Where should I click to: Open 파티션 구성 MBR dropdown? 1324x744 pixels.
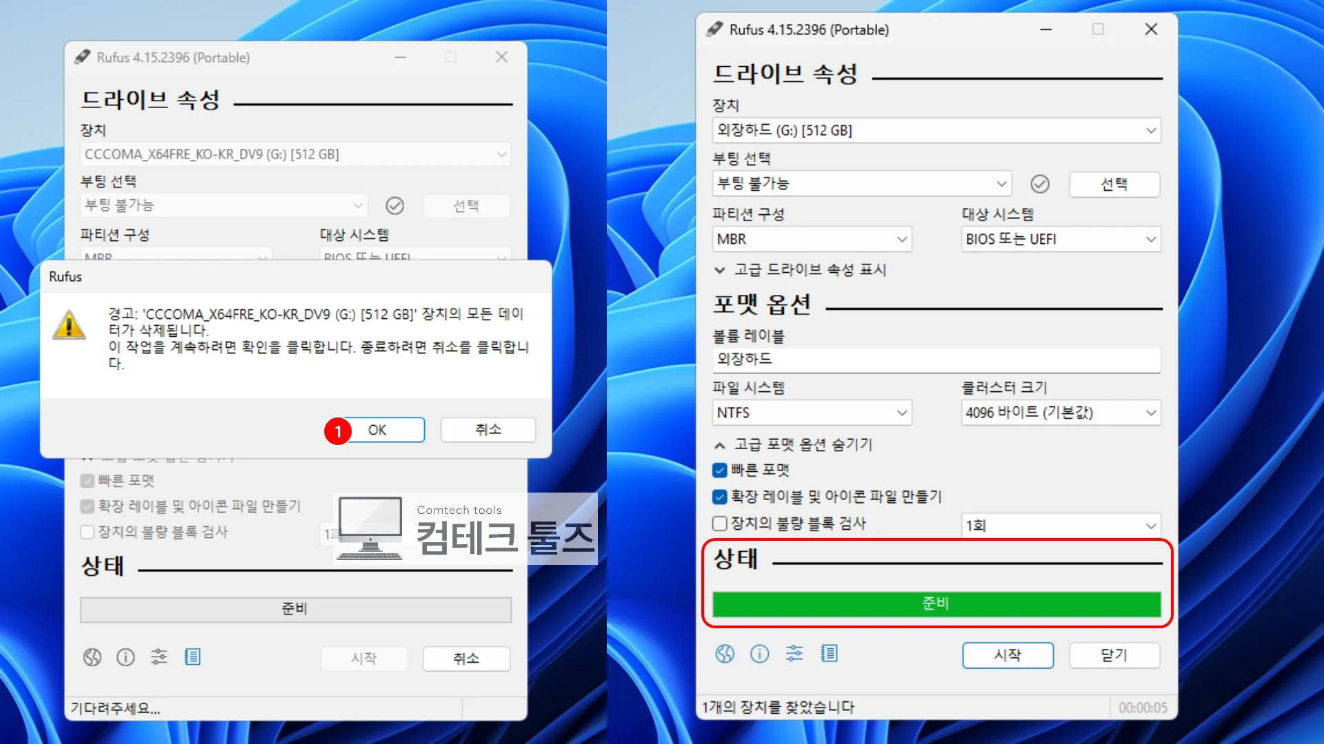[812, 239]
